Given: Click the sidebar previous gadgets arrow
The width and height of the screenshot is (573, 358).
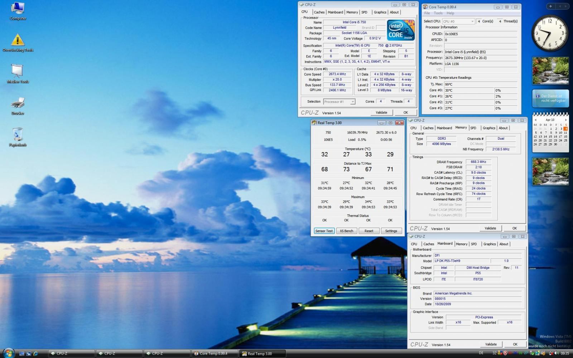Looking at the screenshot, I should [x=560, y=6].
